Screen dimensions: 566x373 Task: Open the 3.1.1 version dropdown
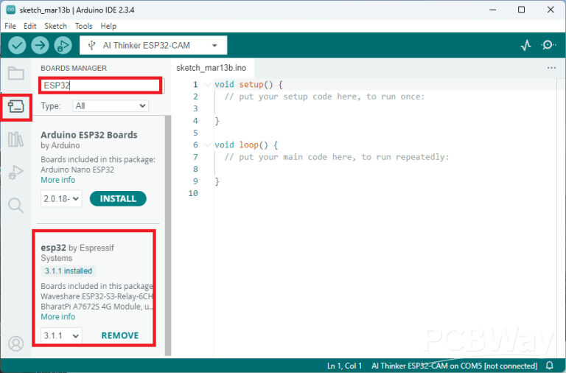pos(61,335)
